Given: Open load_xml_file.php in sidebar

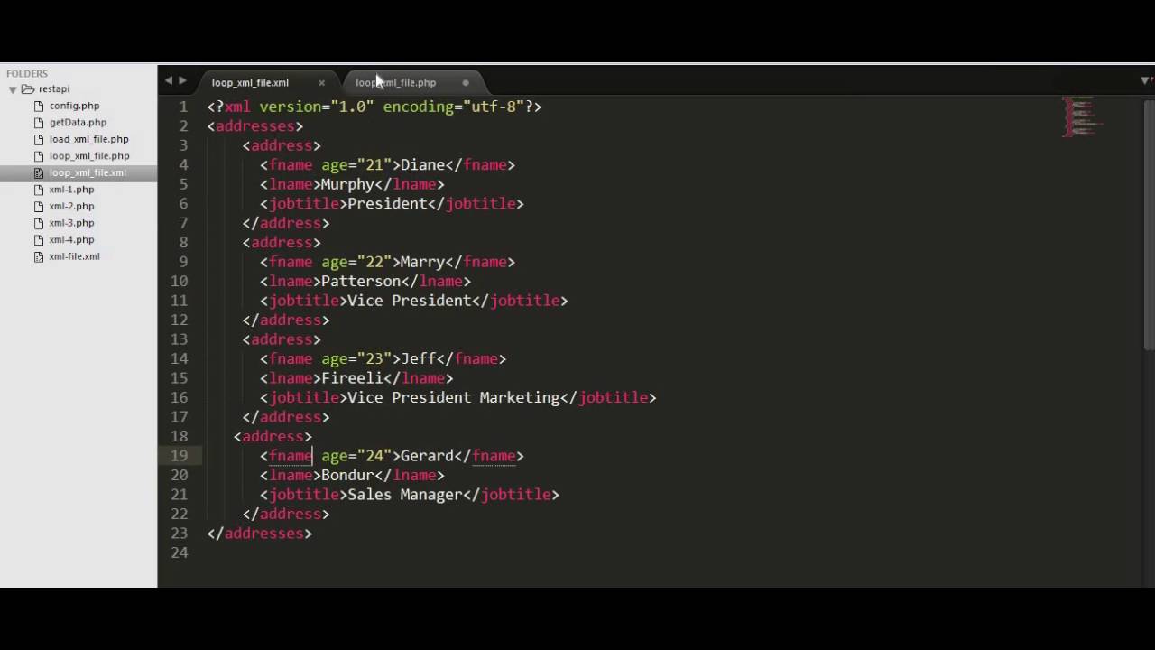Looking at the screenshot, I should pos(88,139).
